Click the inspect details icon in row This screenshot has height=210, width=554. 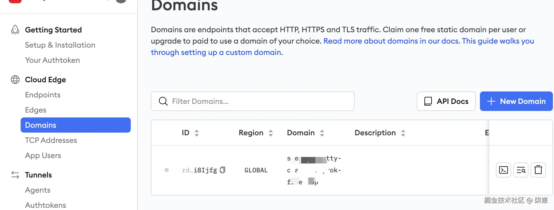[521, 170]
